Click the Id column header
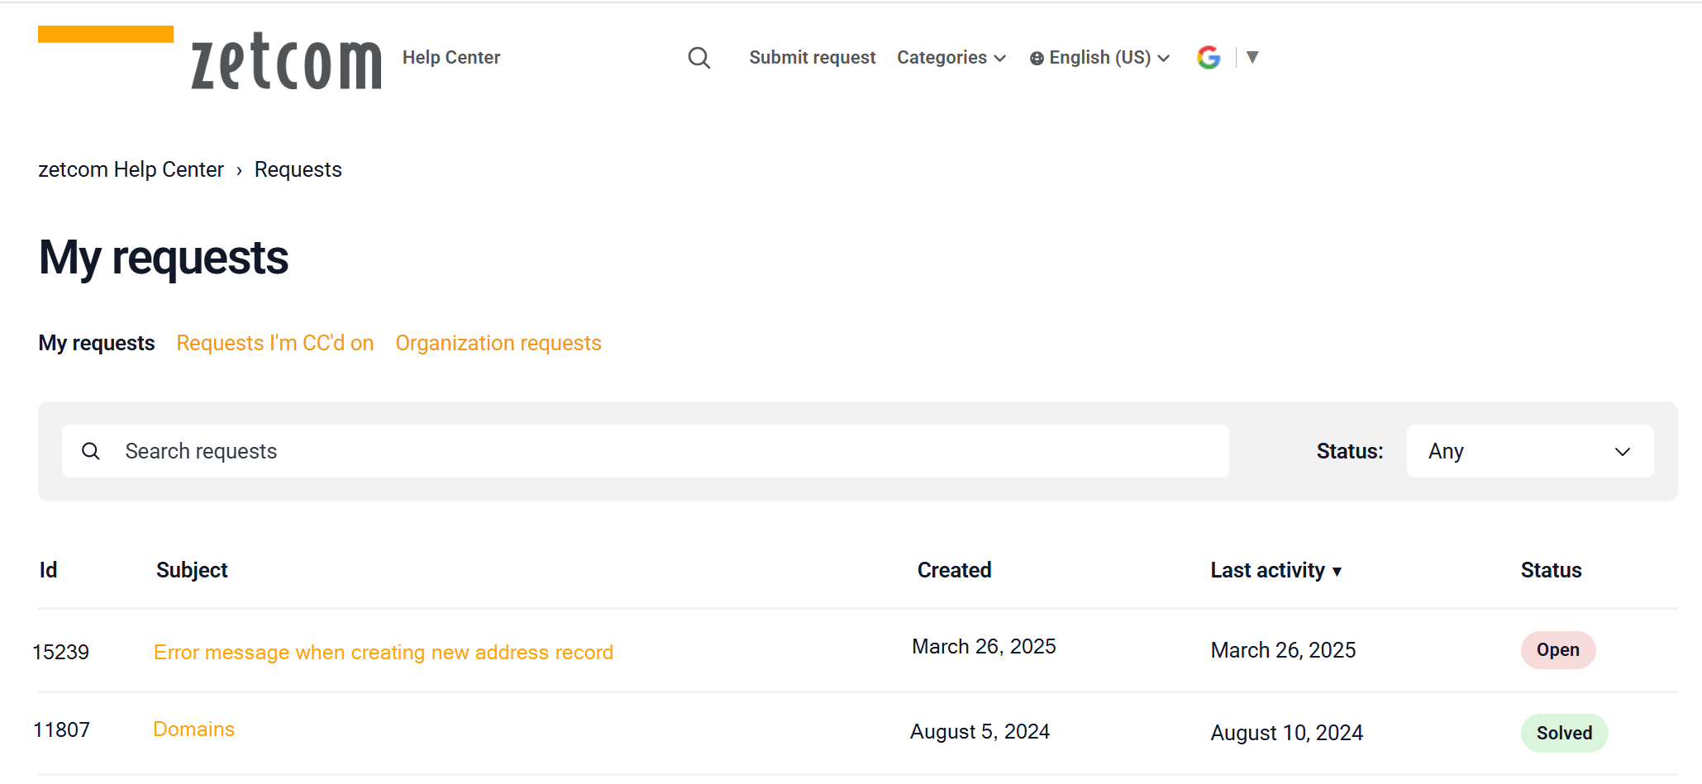This screenshot has height=784, width=1702. [x=48, y=570]
